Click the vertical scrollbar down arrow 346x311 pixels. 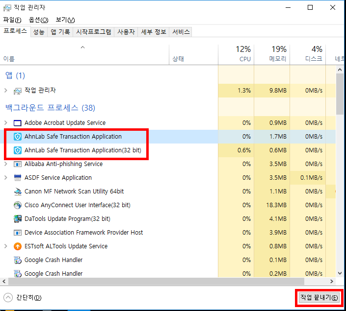[x=340, y=273]
